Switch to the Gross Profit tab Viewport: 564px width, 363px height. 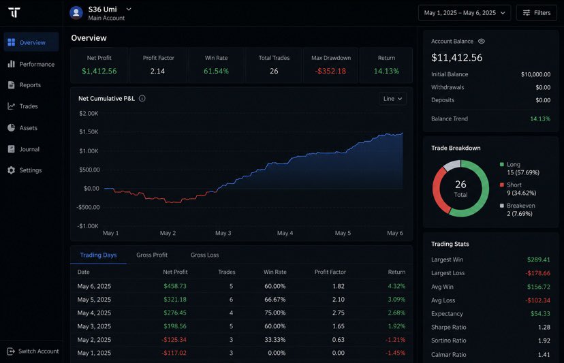click(x=152, y=255)
